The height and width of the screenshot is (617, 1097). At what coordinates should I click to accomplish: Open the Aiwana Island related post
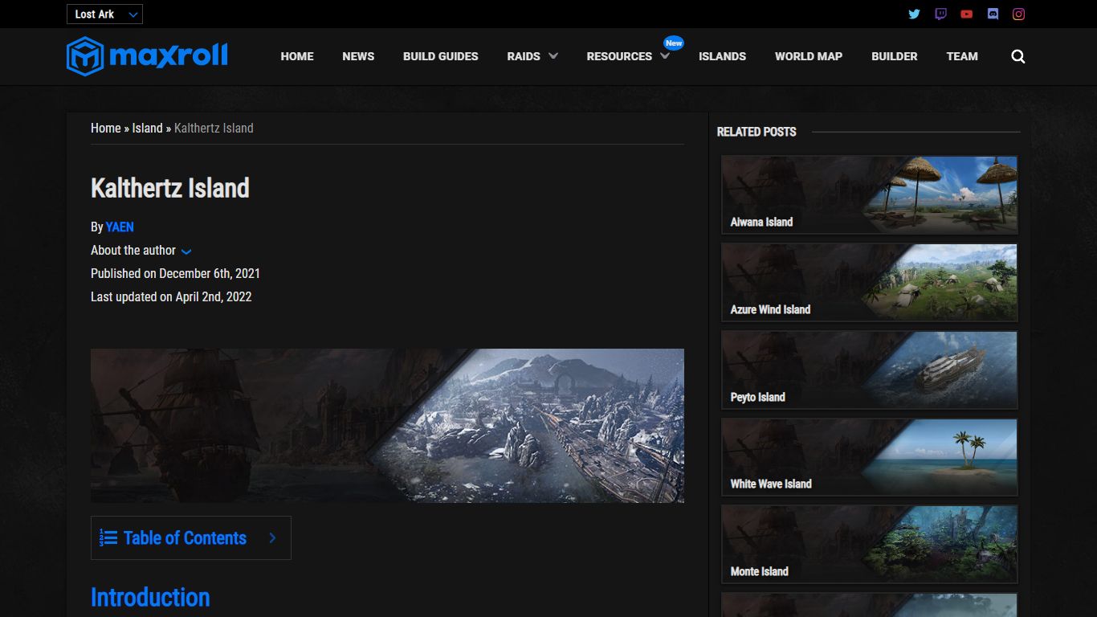point(870,195)
